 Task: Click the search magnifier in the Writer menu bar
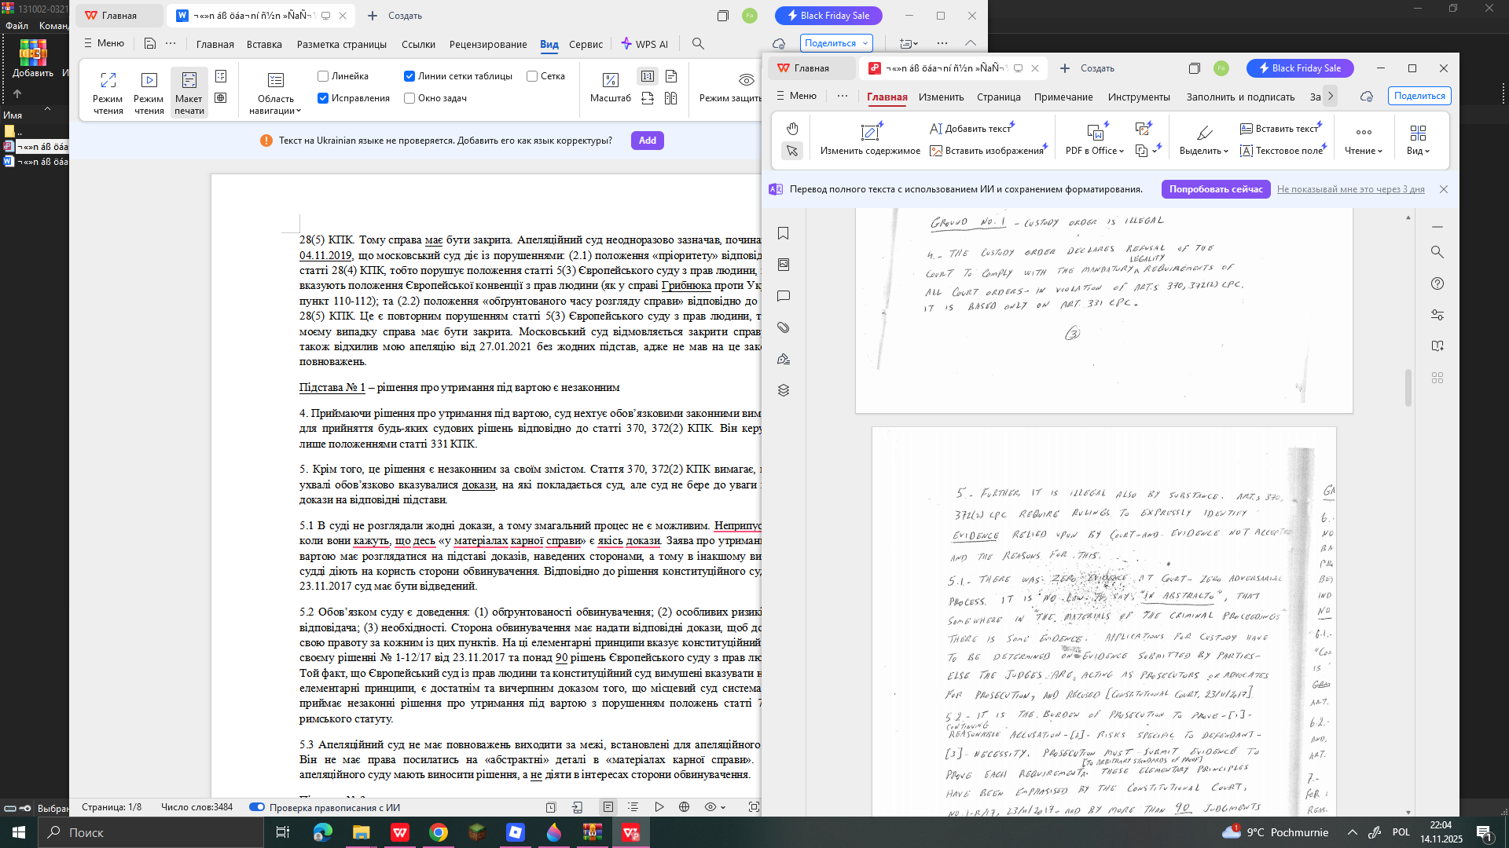point(698,44)
